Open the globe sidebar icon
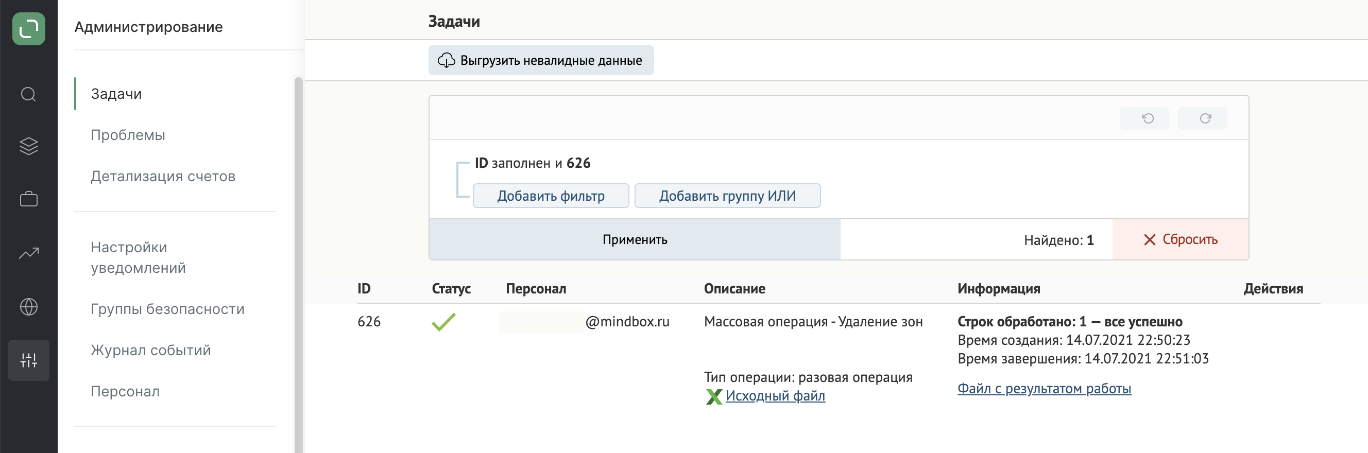Screen dimensions: 1368x453 pos(29,307)
